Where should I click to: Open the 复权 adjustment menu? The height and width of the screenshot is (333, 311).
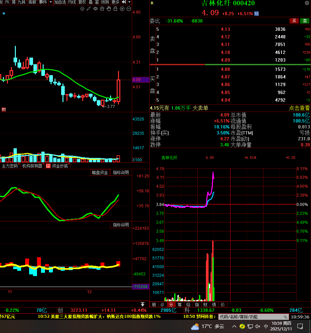pyautogui.click(x=82, y=2)
